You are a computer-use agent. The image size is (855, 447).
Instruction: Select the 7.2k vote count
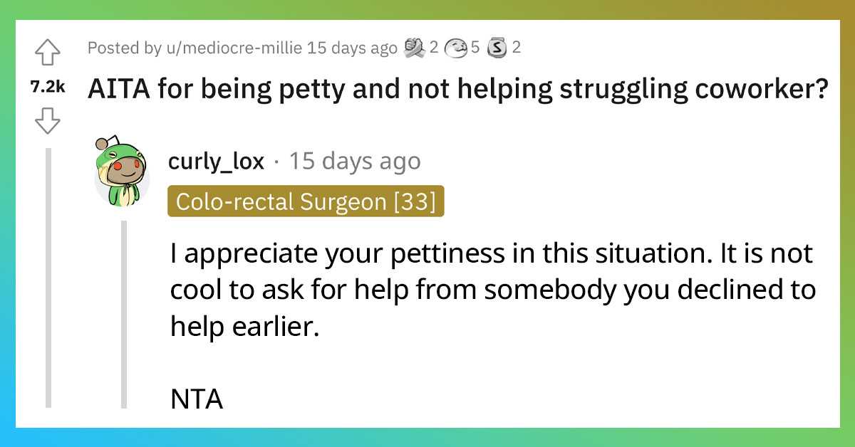coord(48,86)
